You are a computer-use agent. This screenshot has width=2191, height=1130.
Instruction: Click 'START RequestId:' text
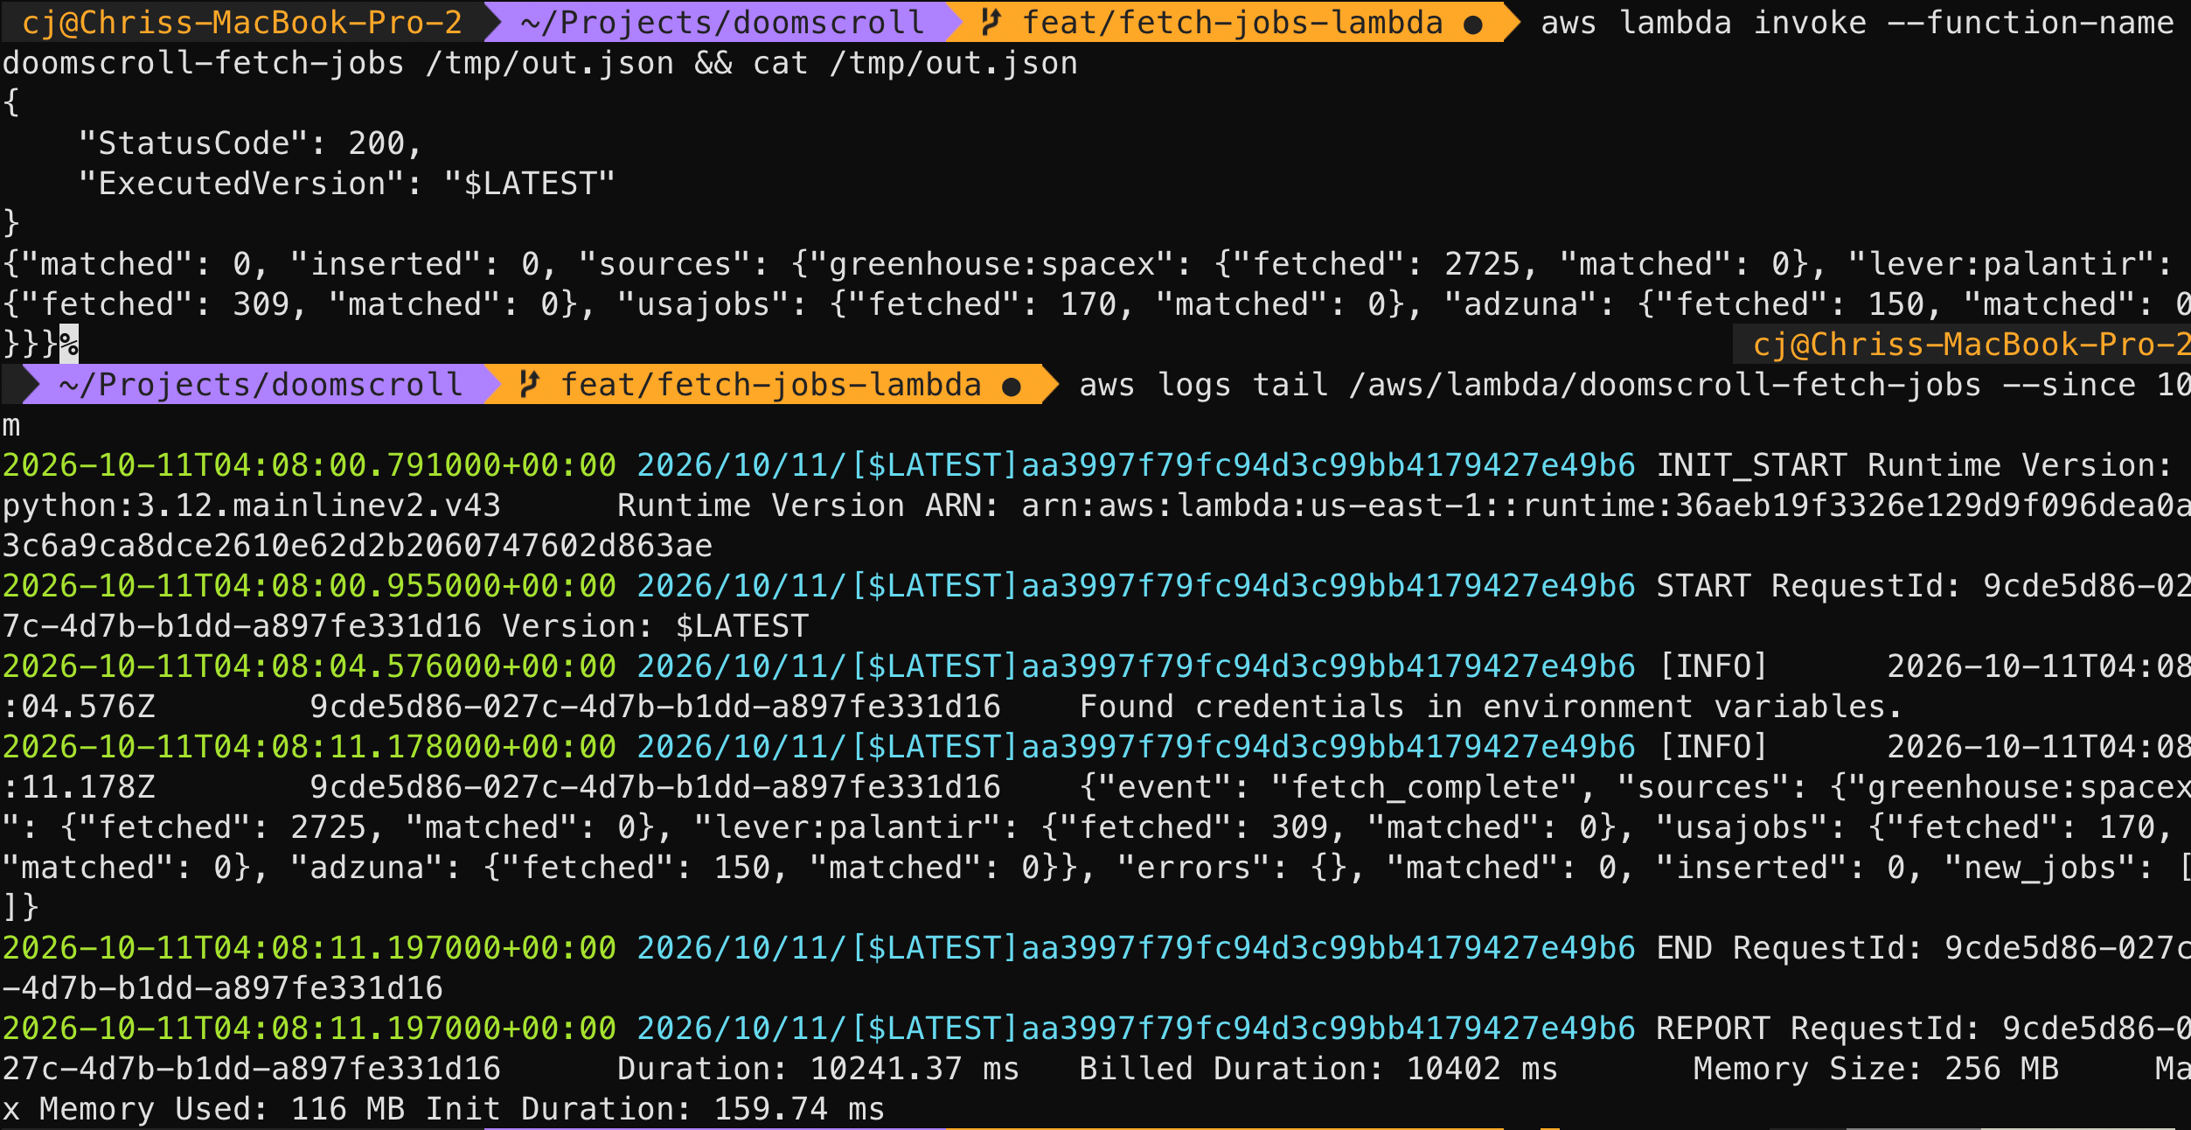point(1809,585)
